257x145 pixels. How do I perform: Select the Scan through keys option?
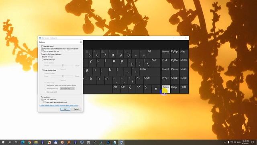43,70
